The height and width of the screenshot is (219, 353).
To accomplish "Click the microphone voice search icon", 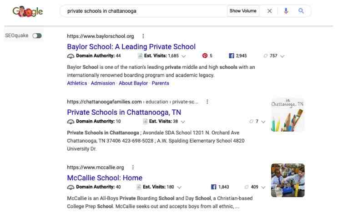I will 286,11.
